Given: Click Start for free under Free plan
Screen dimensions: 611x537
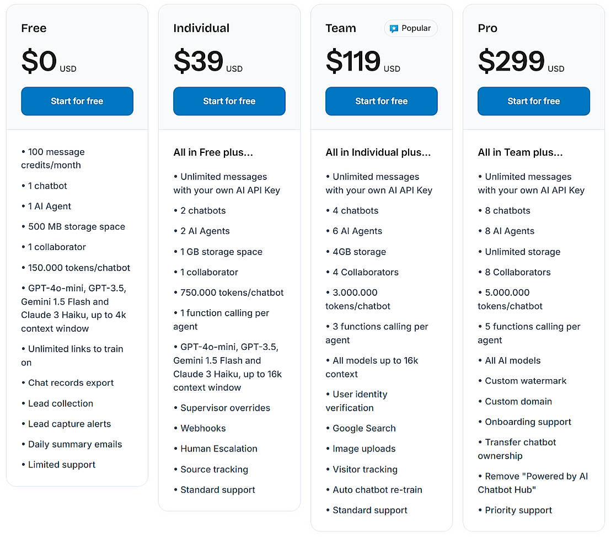Looking at the screenshot, I should coord(77,101).
